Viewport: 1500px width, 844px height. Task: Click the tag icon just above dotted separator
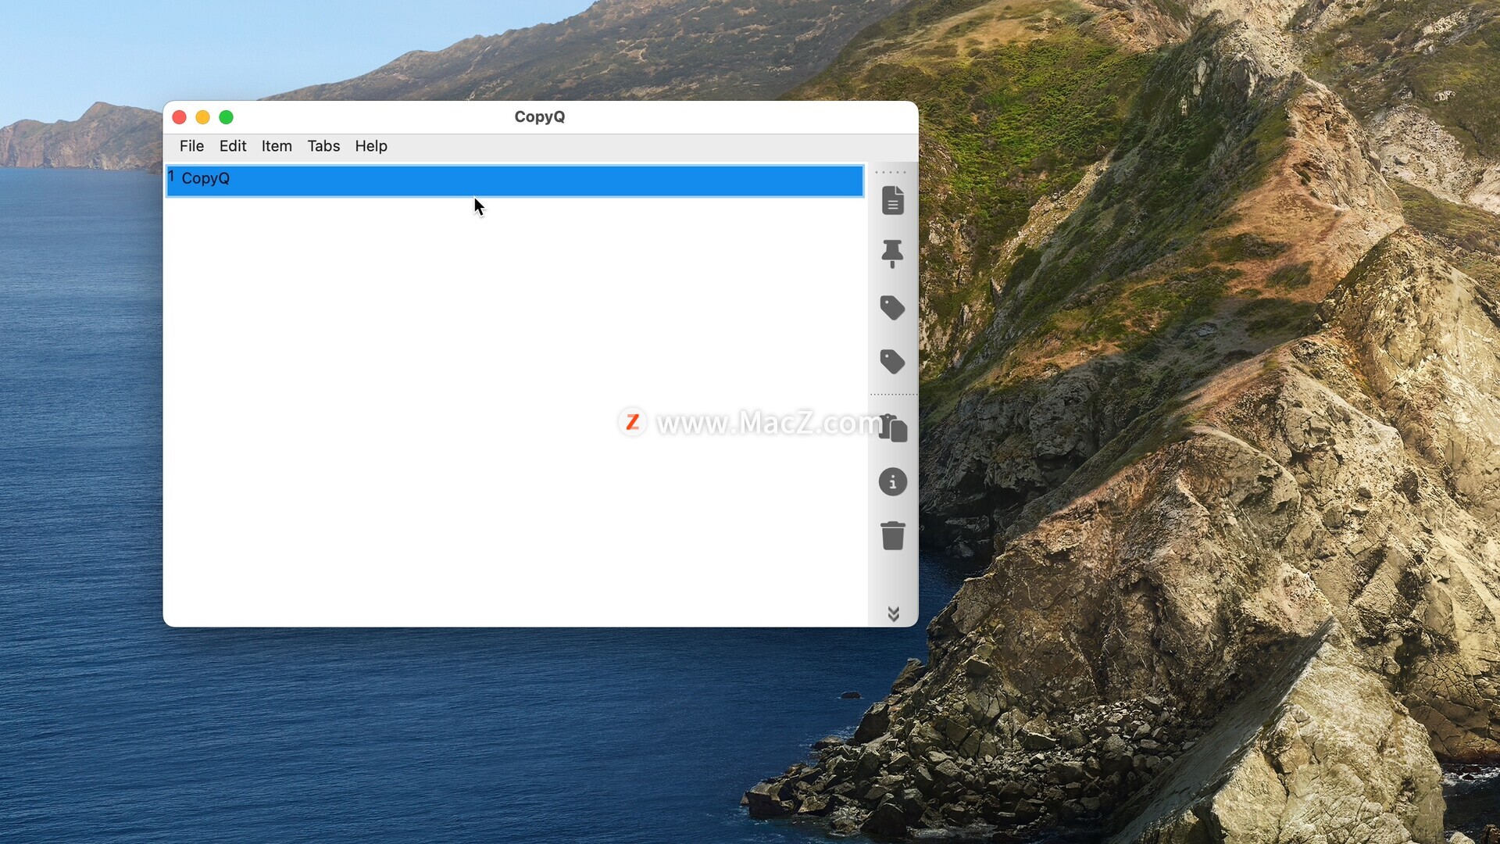point(892,362)
